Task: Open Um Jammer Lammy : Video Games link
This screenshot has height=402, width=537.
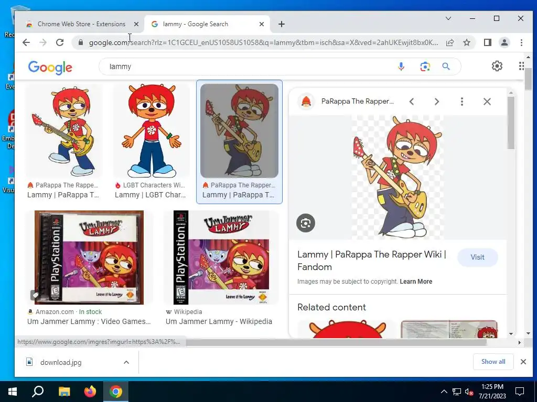Action: point(89,321)
